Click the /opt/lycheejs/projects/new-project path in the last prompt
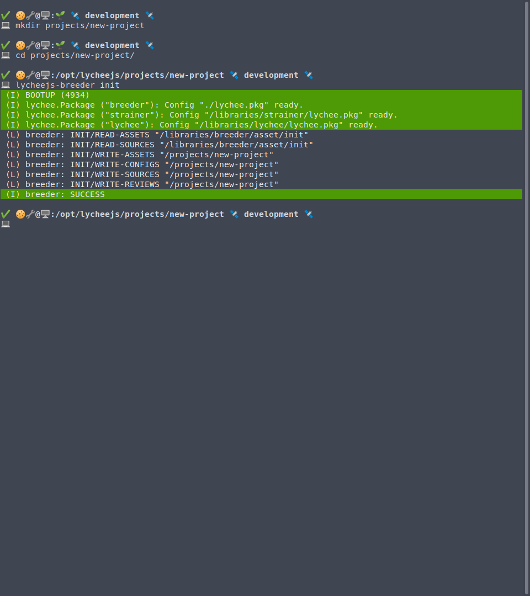The width and height of the screenshot is (530, 596). pos(140,214)
